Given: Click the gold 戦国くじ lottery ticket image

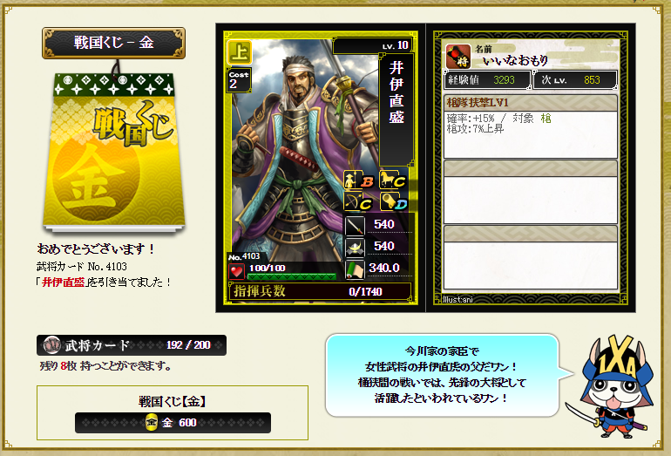Looking at the screenshot, I should [x=114, y=150].
